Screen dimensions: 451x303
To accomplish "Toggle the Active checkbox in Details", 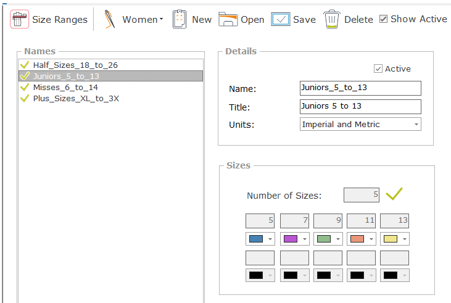I will pos(378,68).
